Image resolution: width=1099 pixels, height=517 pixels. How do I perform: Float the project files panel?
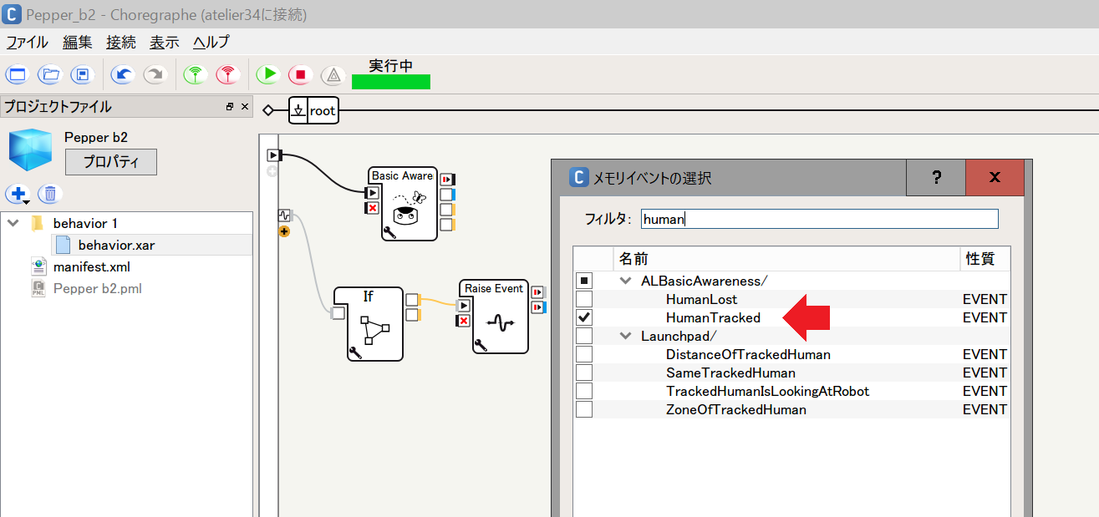pyautogui.click(x=230, y=107)
